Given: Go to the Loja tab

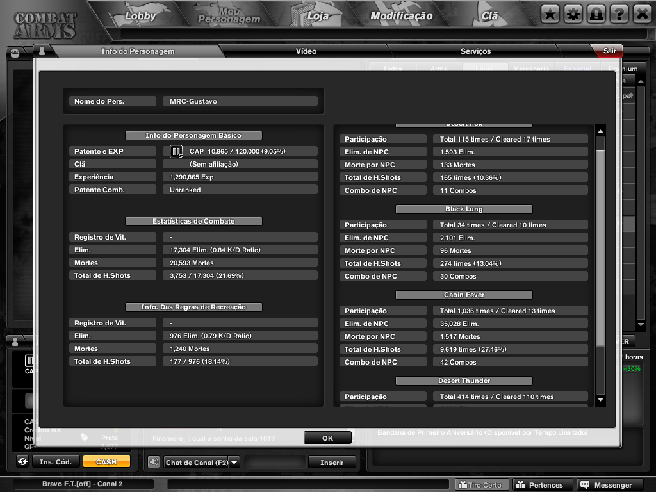Looking at the screenshot, I should [x=318, y=16].
